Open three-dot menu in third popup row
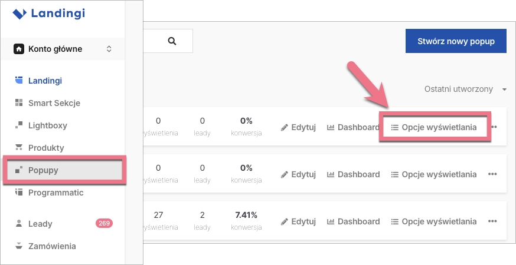 [x=493, y=222]
